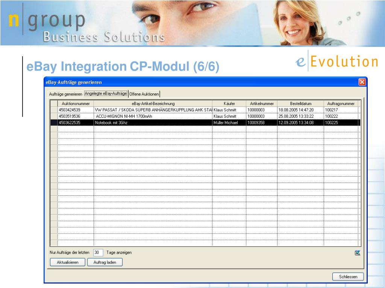Click the days input field showing 30
The width and height of the screenshot is (385, 288).
[98, 252]
